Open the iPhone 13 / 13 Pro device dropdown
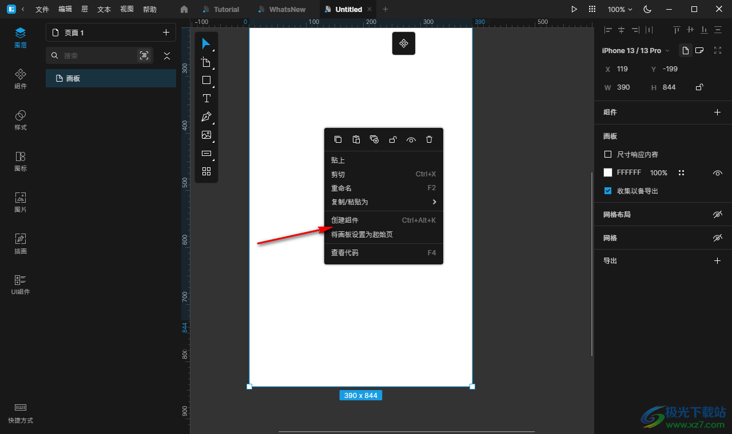This screenshot has width=732, height=434. click(635, 51)
